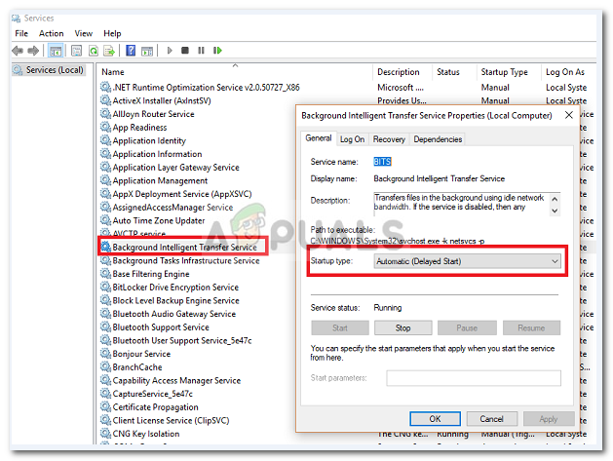
Task: Sort by the Name column header
Action: (235, 72)
